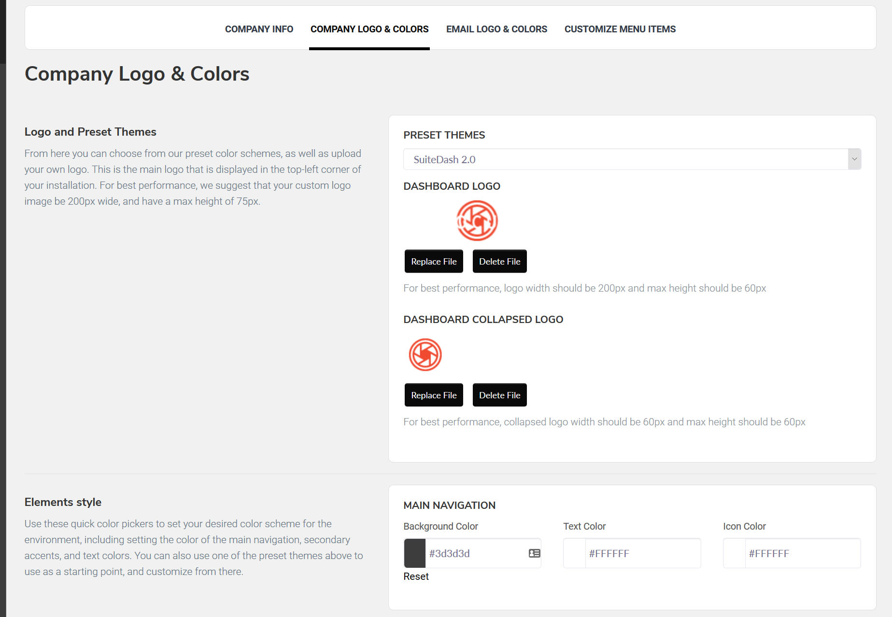The width and height of the screenshot is (892, 617).
Task: Open the Icon Color swatch
Action: 735,553
